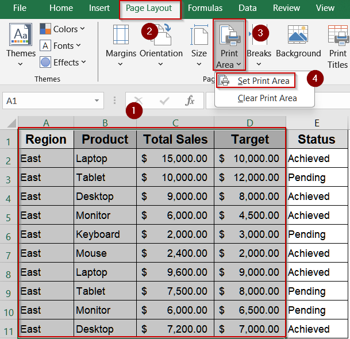The image size is (350, 339).
Task: Click the Insert Function fx icon
Action: [x=190, y=101]
